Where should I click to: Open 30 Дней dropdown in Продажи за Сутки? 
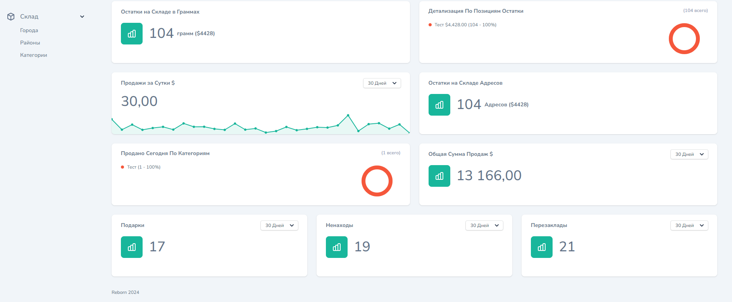tap(382, 83)
